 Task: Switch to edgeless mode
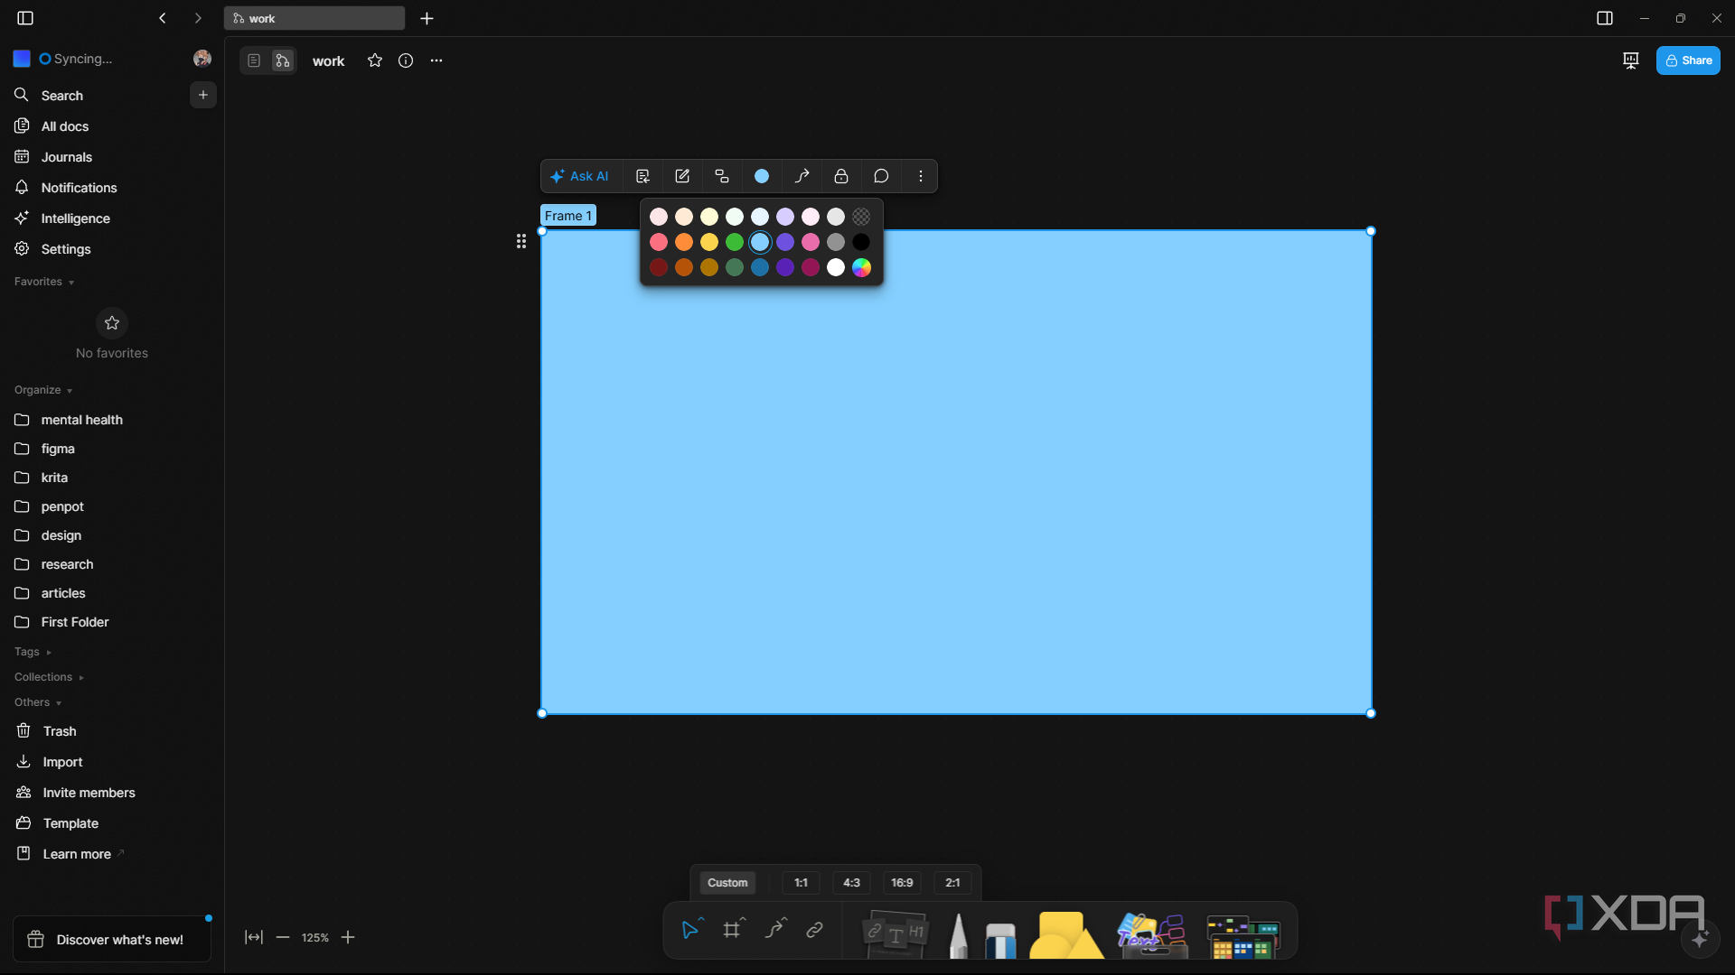pyautogui.click(x=283, y=60)
